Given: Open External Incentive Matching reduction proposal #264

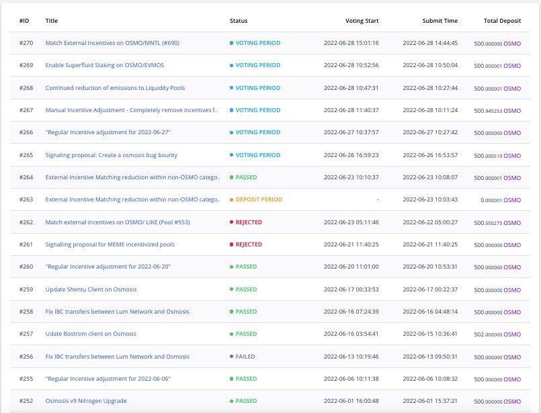Looking at the screenshot, I should coord(133,177).
